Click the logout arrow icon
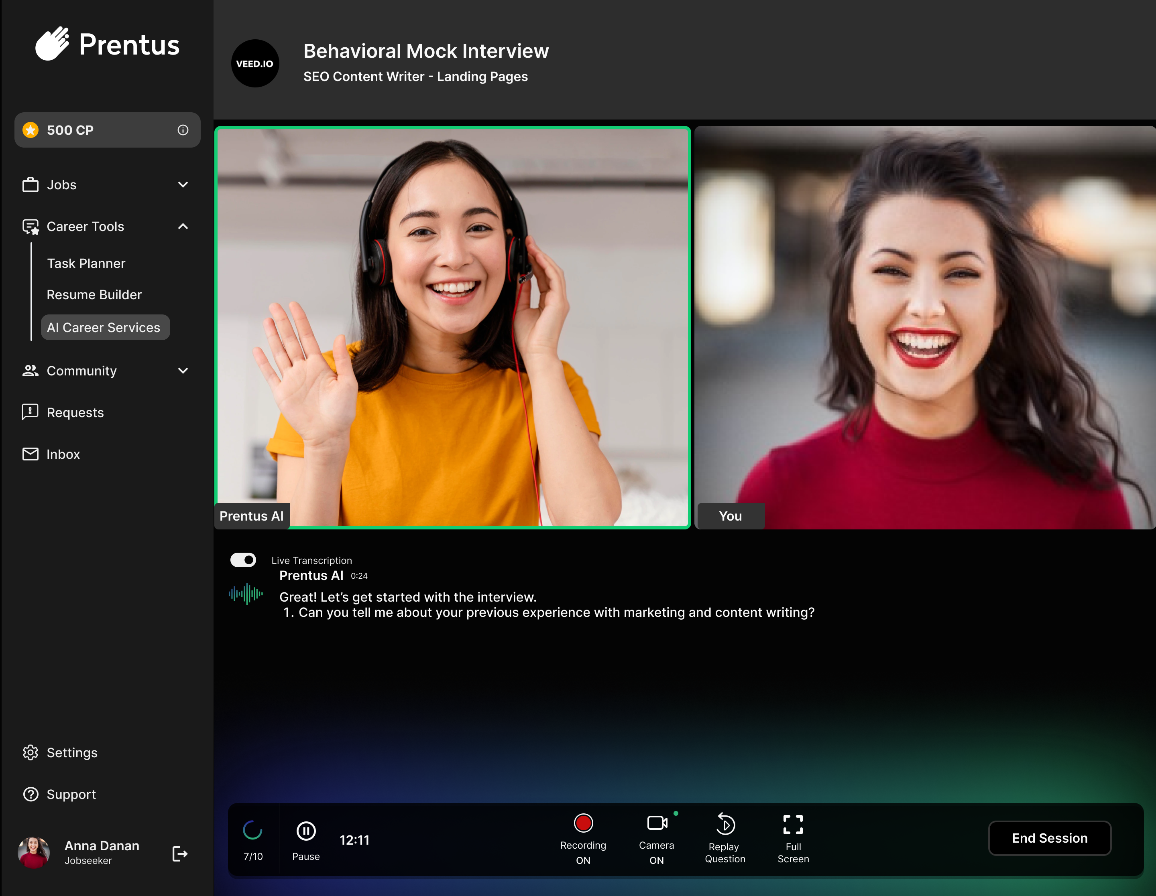The height and width of the screenshot is (896, 1156). [180, 853]
